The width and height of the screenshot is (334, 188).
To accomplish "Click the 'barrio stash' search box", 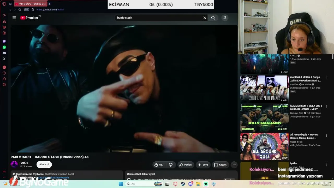I will [x=159, y=18].
